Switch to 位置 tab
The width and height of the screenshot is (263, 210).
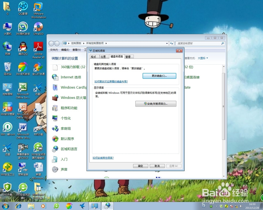click(x=104, y=57)
